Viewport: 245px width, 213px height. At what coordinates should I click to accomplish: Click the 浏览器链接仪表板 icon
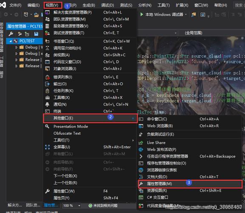[x=141, y=170]
